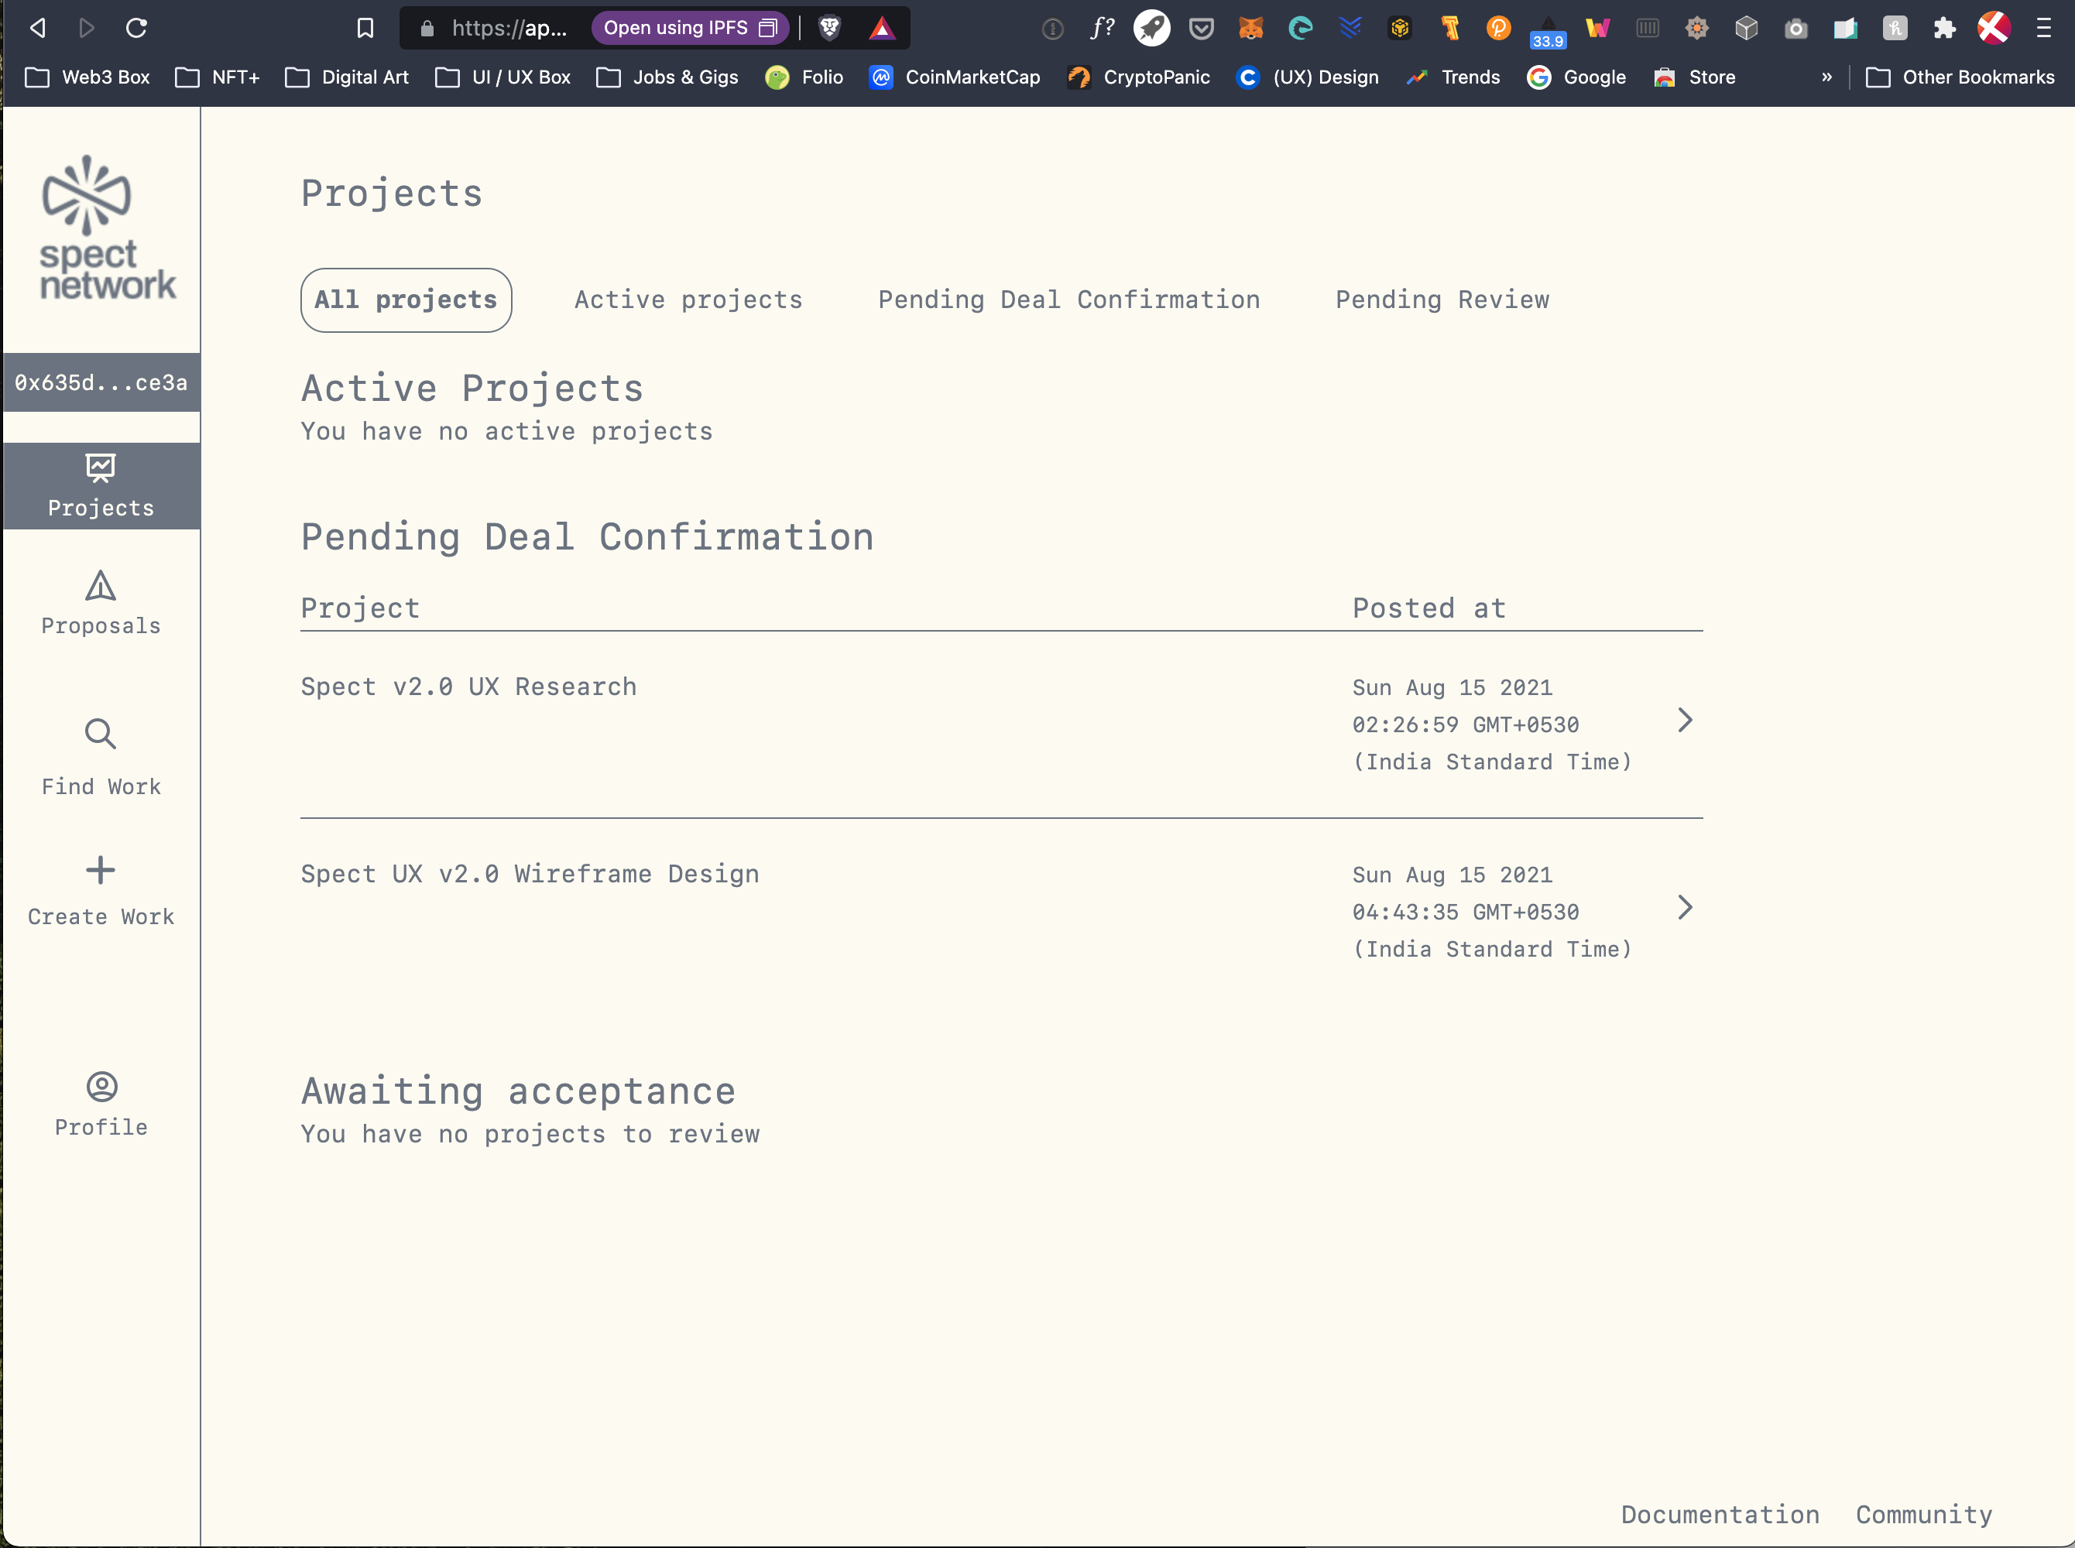The image size is (2075, 1548).
Task: Click the Projects icon in sidebar
Action: (101, 468)
